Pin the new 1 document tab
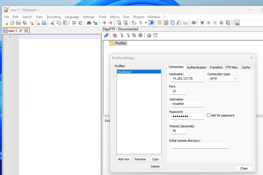The width and height of the screenshot is (263, 175). (21, 31)
